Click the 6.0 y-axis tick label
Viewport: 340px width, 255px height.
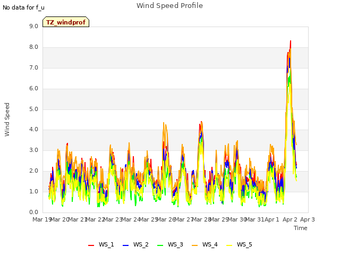33,89
